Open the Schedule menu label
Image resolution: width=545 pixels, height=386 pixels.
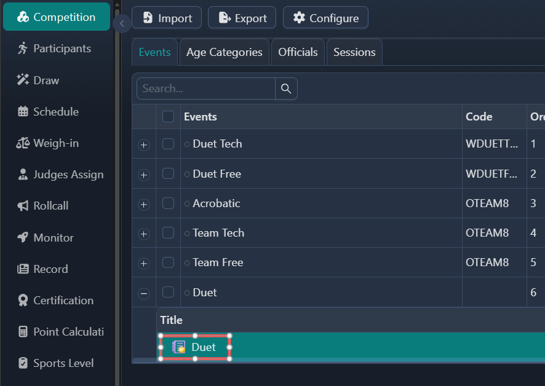click(56, 111)
